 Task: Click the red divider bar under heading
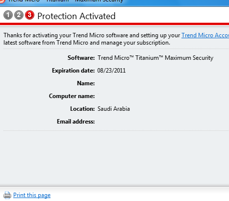click(x=114, y=24)
